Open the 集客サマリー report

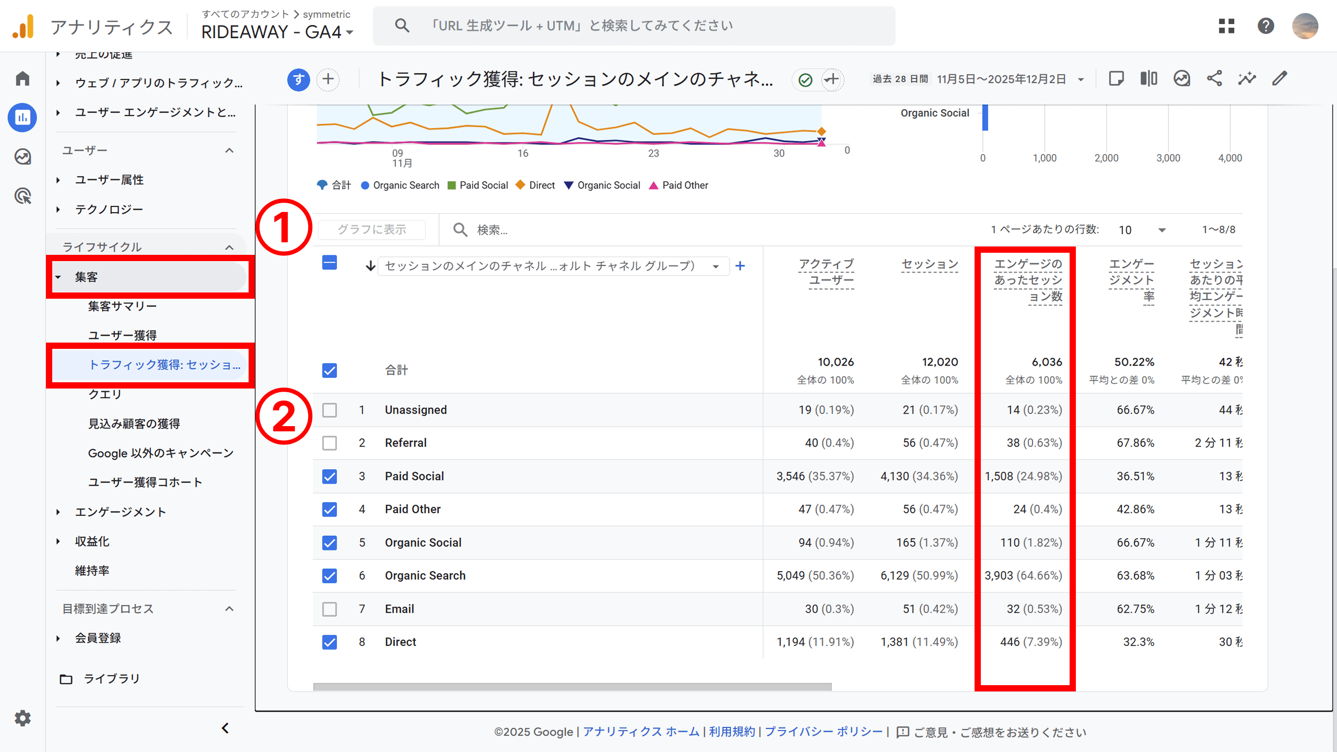[122, 305]
